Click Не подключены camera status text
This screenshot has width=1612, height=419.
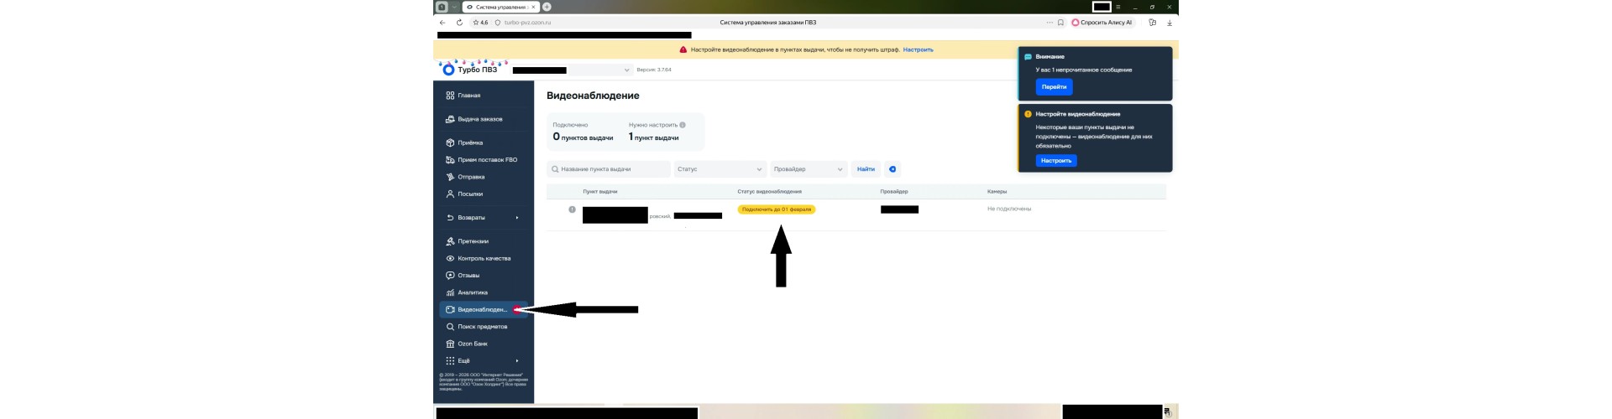tap(1009, 209)
